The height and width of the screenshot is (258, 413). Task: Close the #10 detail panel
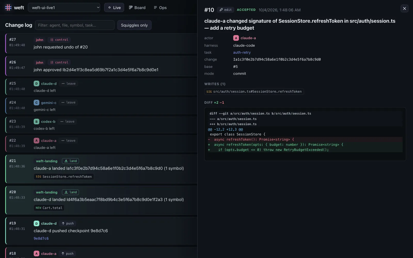(x=404, y=9)
